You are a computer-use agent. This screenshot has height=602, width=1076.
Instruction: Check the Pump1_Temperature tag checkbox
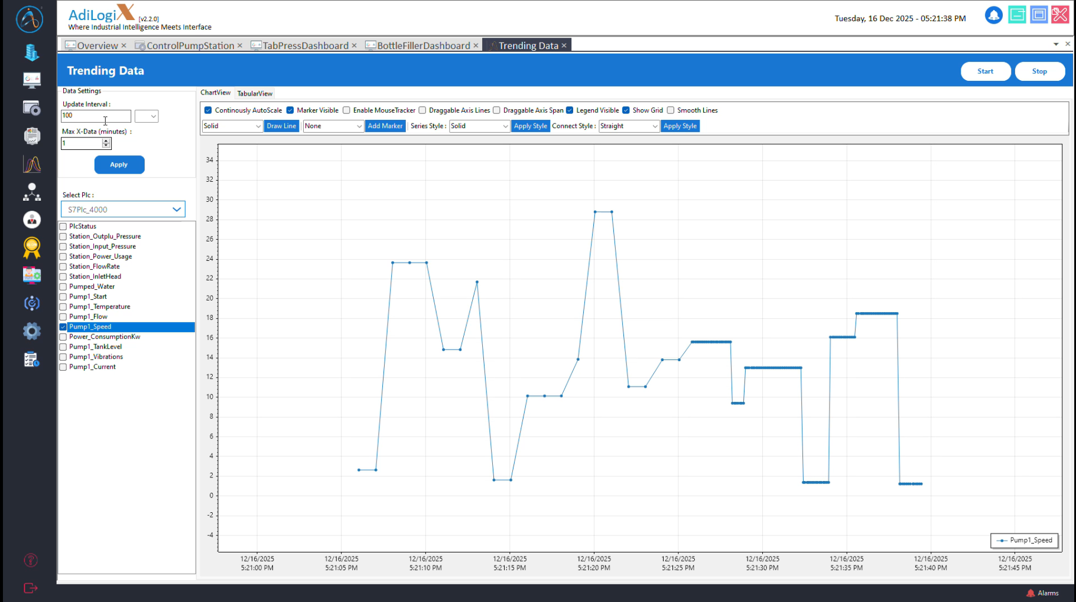coord(63,307)
